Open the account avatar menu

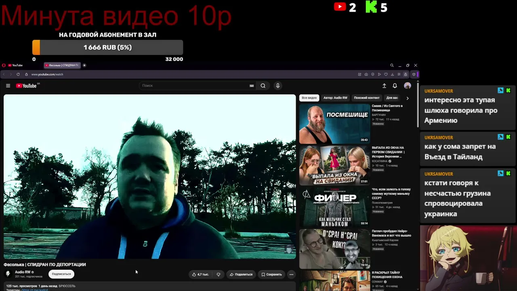pyautogui.click(x=408, y=86)
